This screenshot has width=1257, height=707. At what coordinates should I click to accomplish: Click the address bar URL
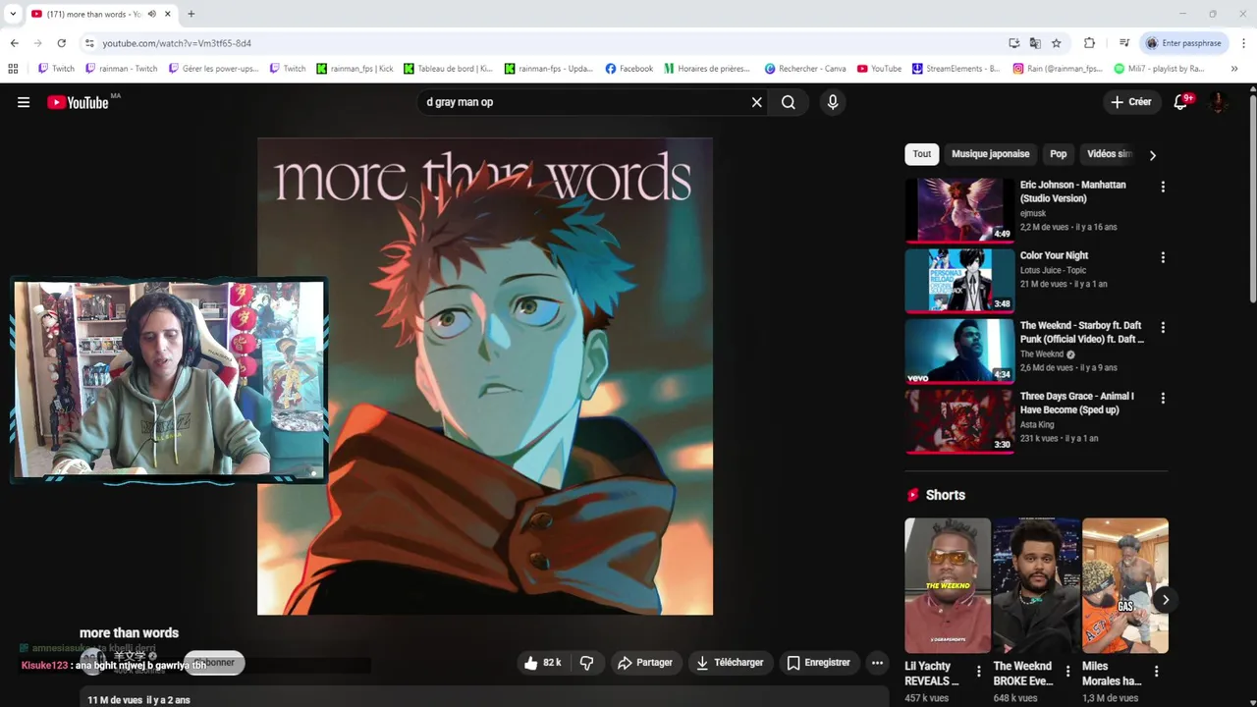click(x=177, y=43)
